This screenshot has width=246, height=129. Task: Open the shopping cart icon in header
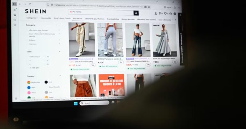160,13
